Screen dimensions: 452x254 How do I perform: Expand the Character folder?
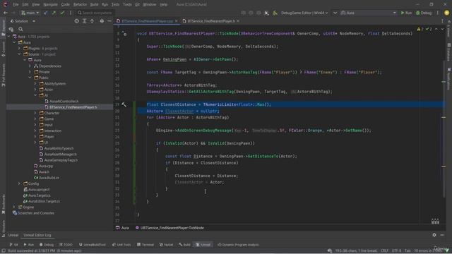pyautogui.click(x=35, y=113)
